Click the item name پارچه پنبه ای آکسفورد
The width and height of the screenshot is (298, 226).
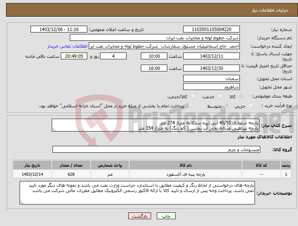(185, 174)
